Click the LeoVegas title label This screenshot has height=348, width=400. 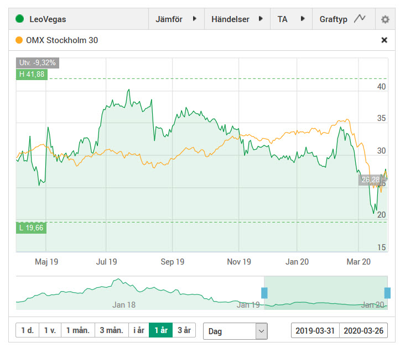coord(48,19)
